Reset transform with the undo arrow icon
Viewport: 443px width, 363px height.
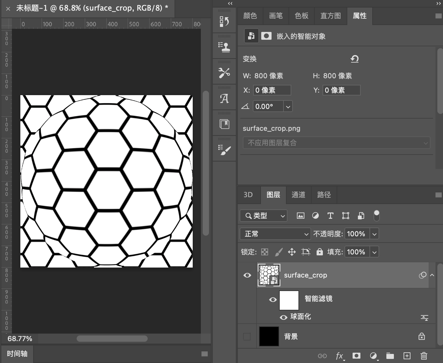coord(354,59)
